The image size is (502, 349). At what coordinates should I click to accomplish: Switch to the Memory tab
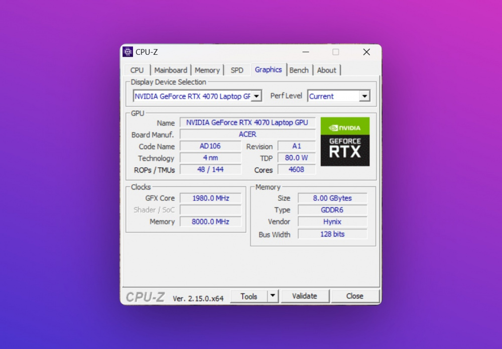coord(207,70)
